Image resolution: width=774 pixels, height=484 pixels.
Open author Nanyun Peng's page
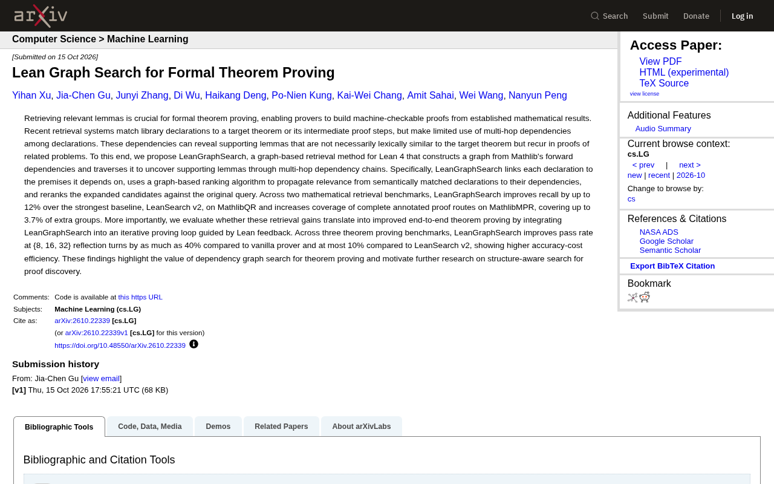tap(538, 96)
